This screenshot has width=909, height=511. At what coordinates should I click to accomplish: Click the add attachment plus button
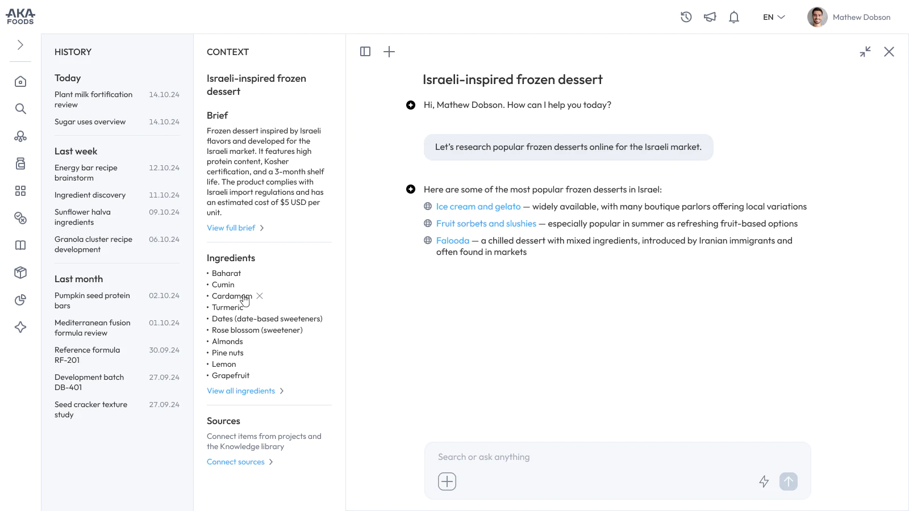(447, 481)
